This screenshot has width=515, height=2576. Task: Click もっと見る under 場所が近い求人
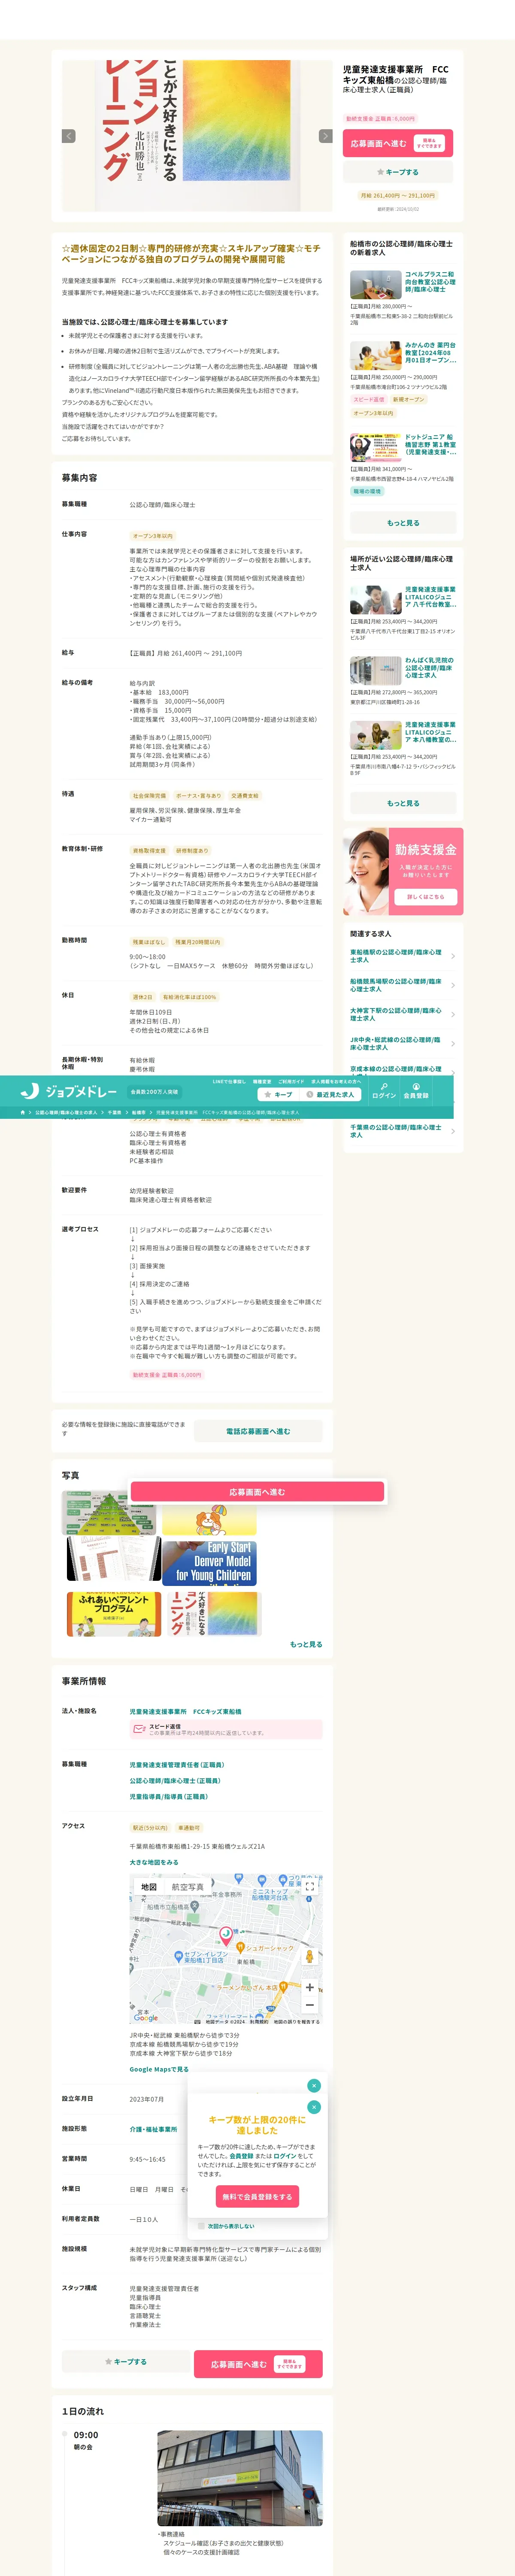click(403, 803)
